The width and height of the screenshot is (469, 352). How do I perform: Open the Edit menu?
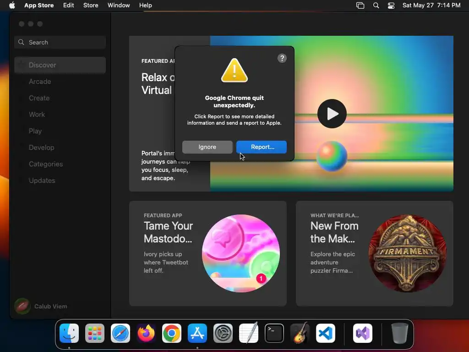(69, 5)
